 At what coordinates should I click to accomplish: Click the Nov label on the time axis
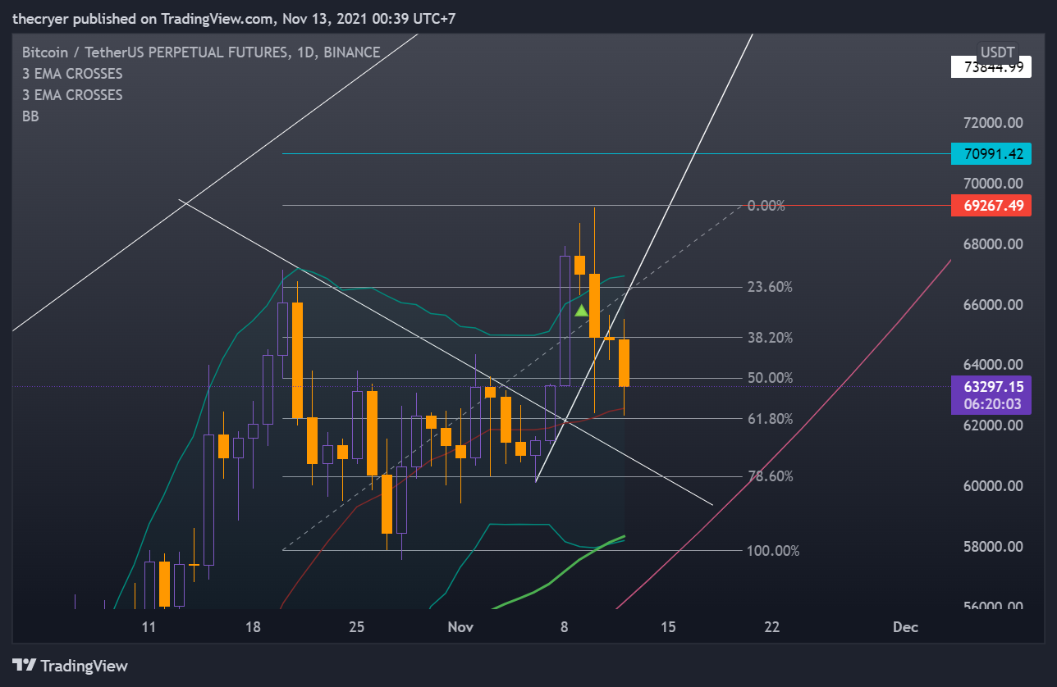click(460, 627)
